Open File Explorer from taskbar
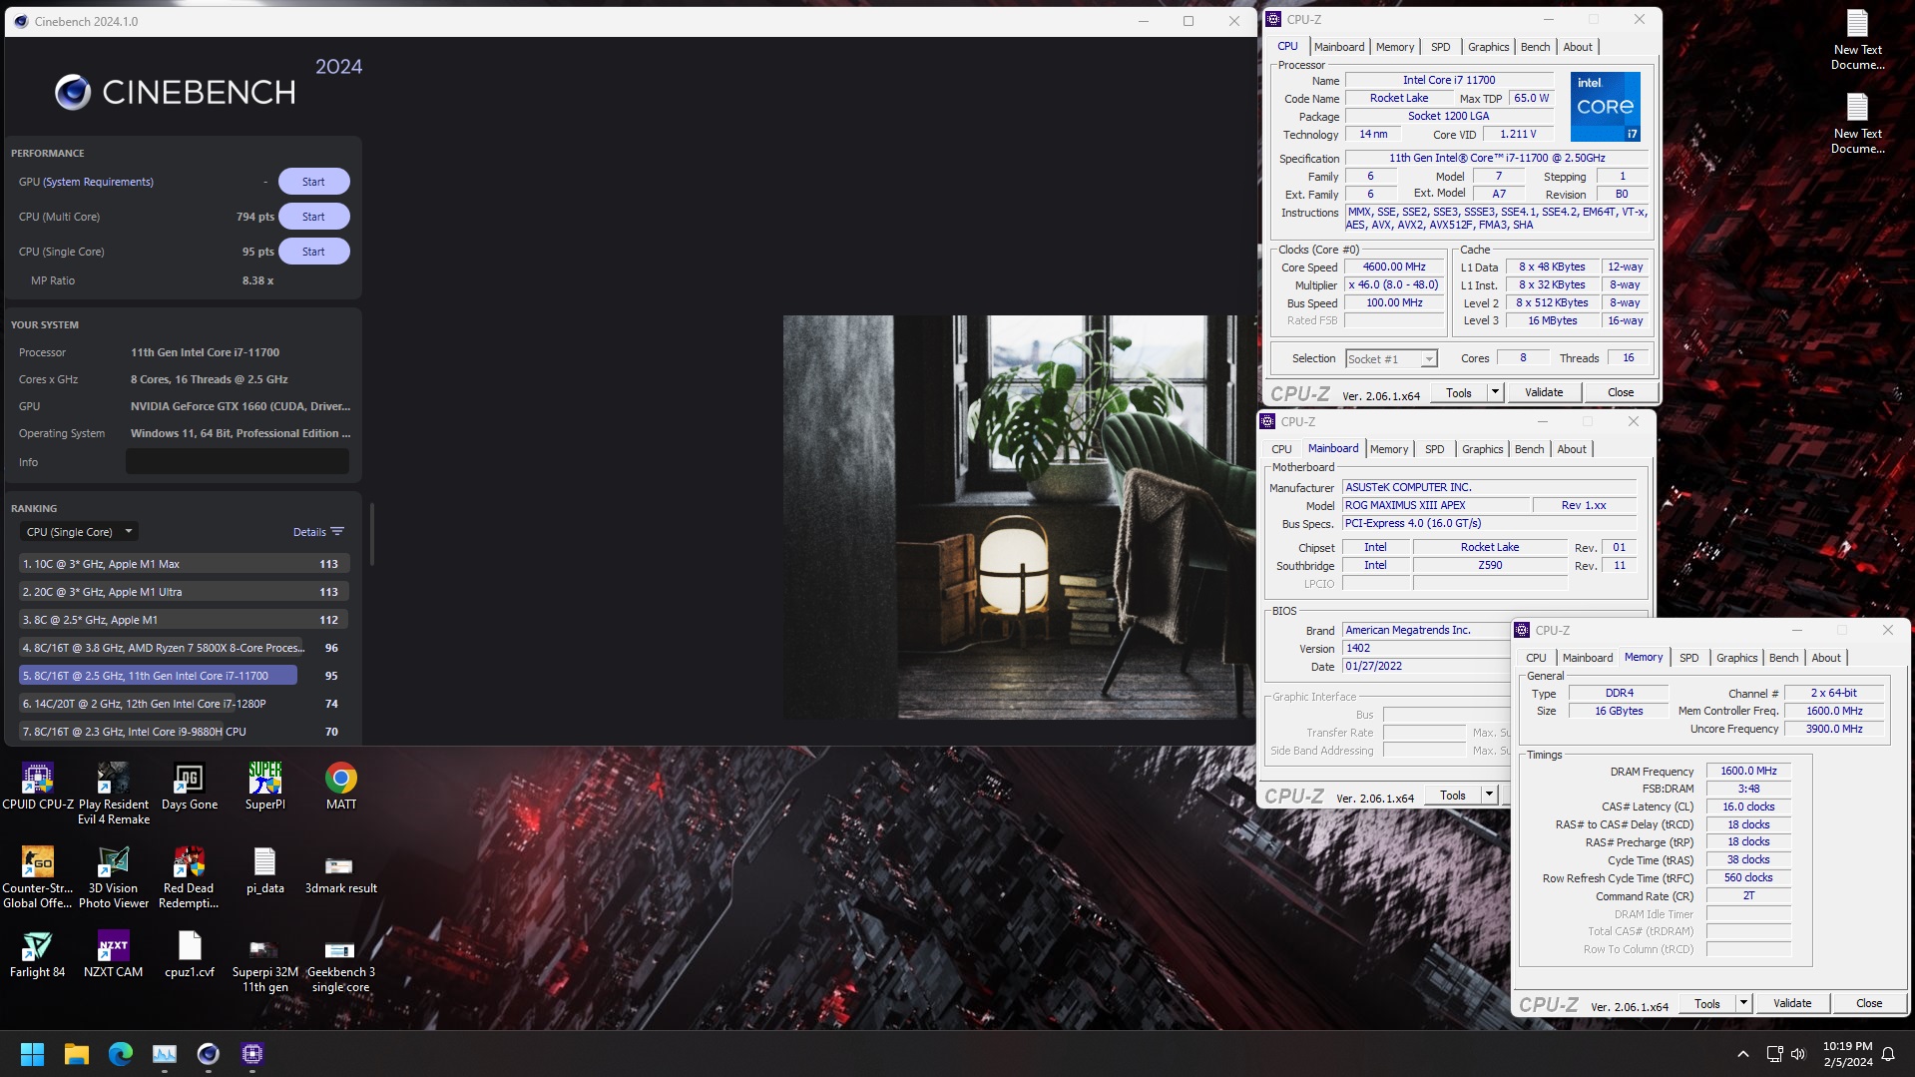This screenshot has width=1915, height=1077. point(77,1054)
